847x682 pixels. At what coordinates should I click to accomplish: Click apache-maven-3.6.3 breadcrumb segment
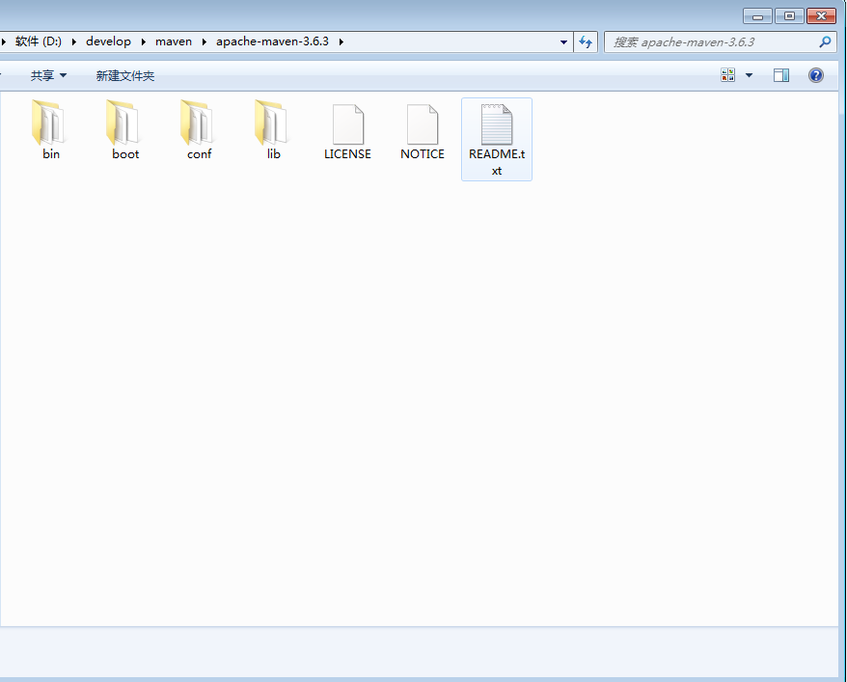(x=272, y=41)
